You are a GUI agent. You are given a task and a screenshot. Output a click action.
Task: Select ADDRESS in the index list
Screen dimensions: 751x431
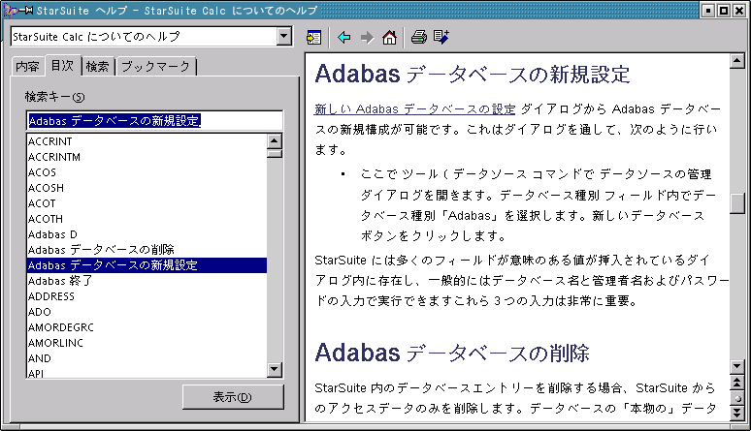click(147, 296)
